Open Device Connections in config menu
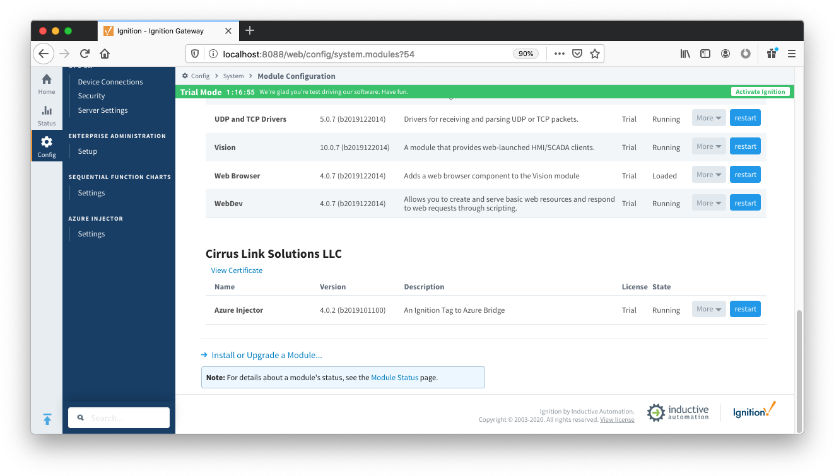The height and width of the screenshot is (476, 834). coord(110,82)
